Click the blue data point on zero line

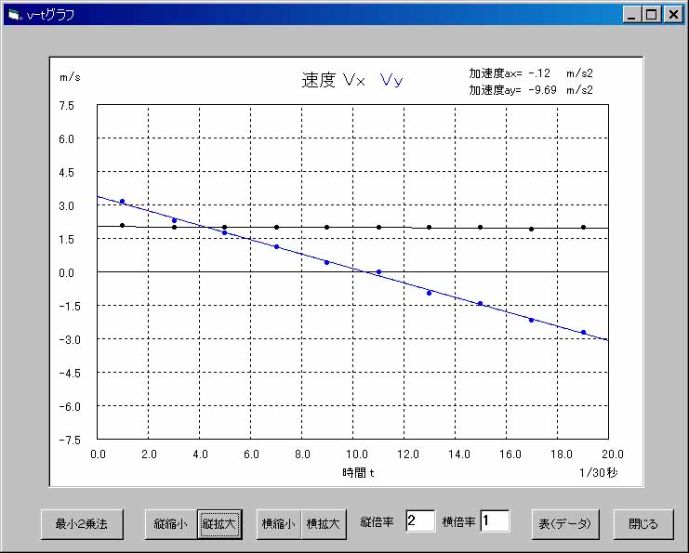click(378, 271)
